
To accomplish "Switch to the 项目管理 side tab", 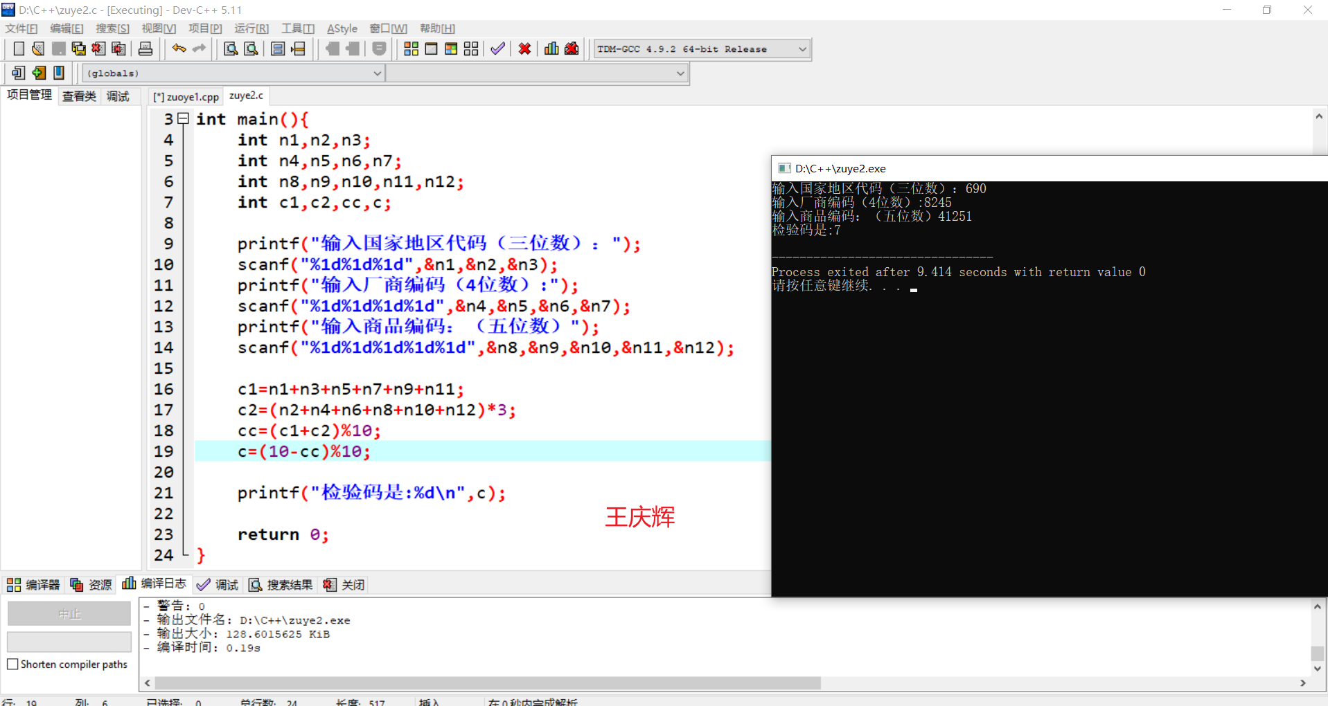I will click(29, 95).
